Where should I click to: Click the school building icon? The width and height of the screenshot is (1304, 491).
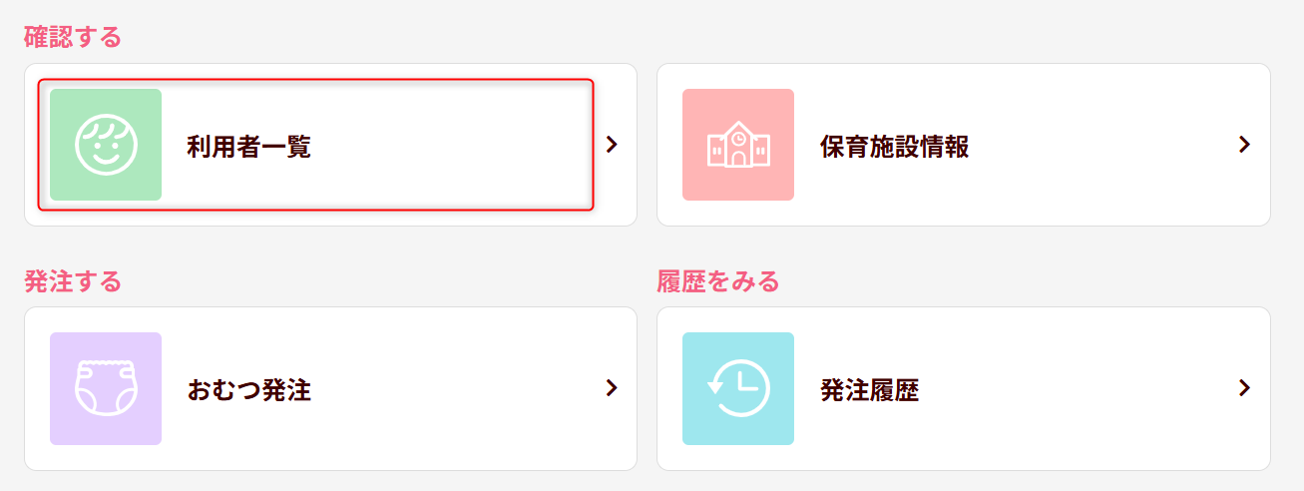738,146
